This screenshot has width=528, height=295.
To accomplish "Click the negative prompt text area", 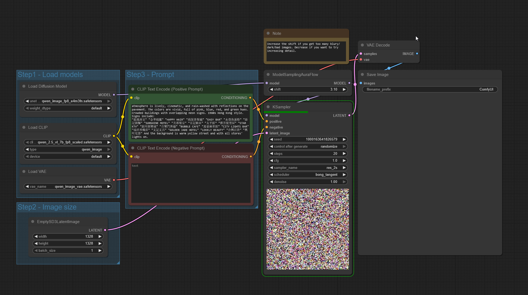I will (x=191, y=183).
